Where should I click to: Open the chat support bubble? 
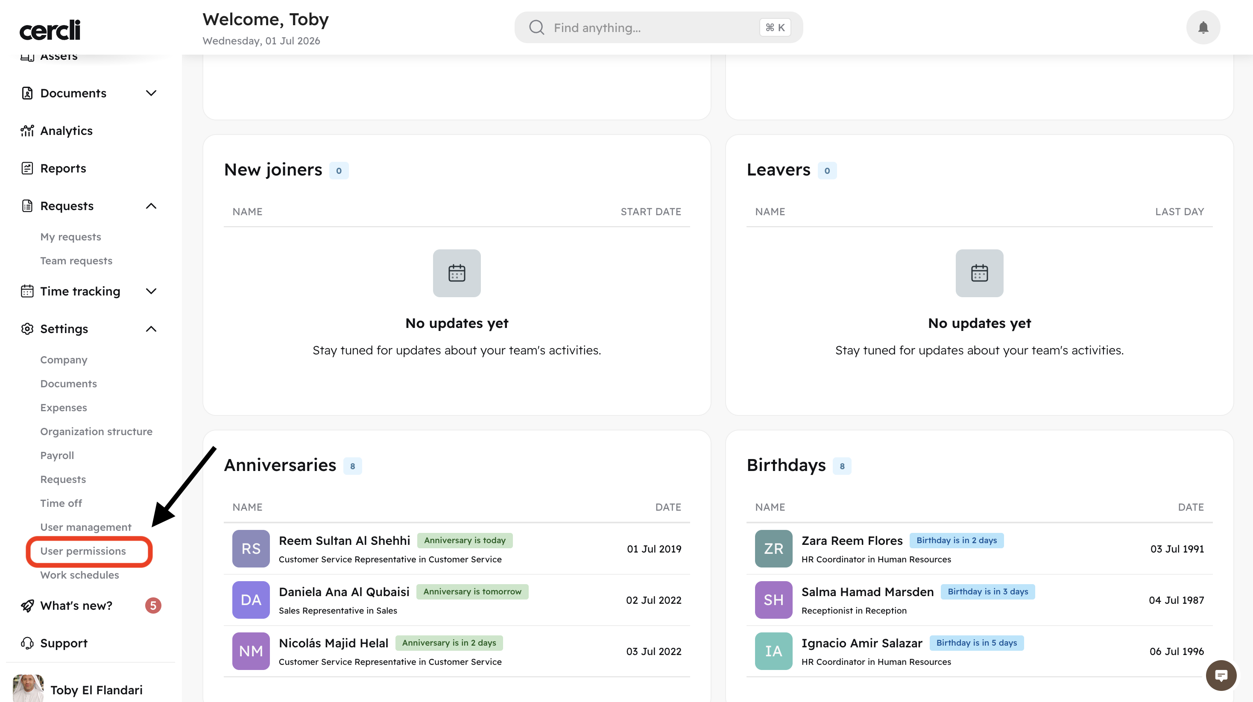click(x=1221, y=675)
